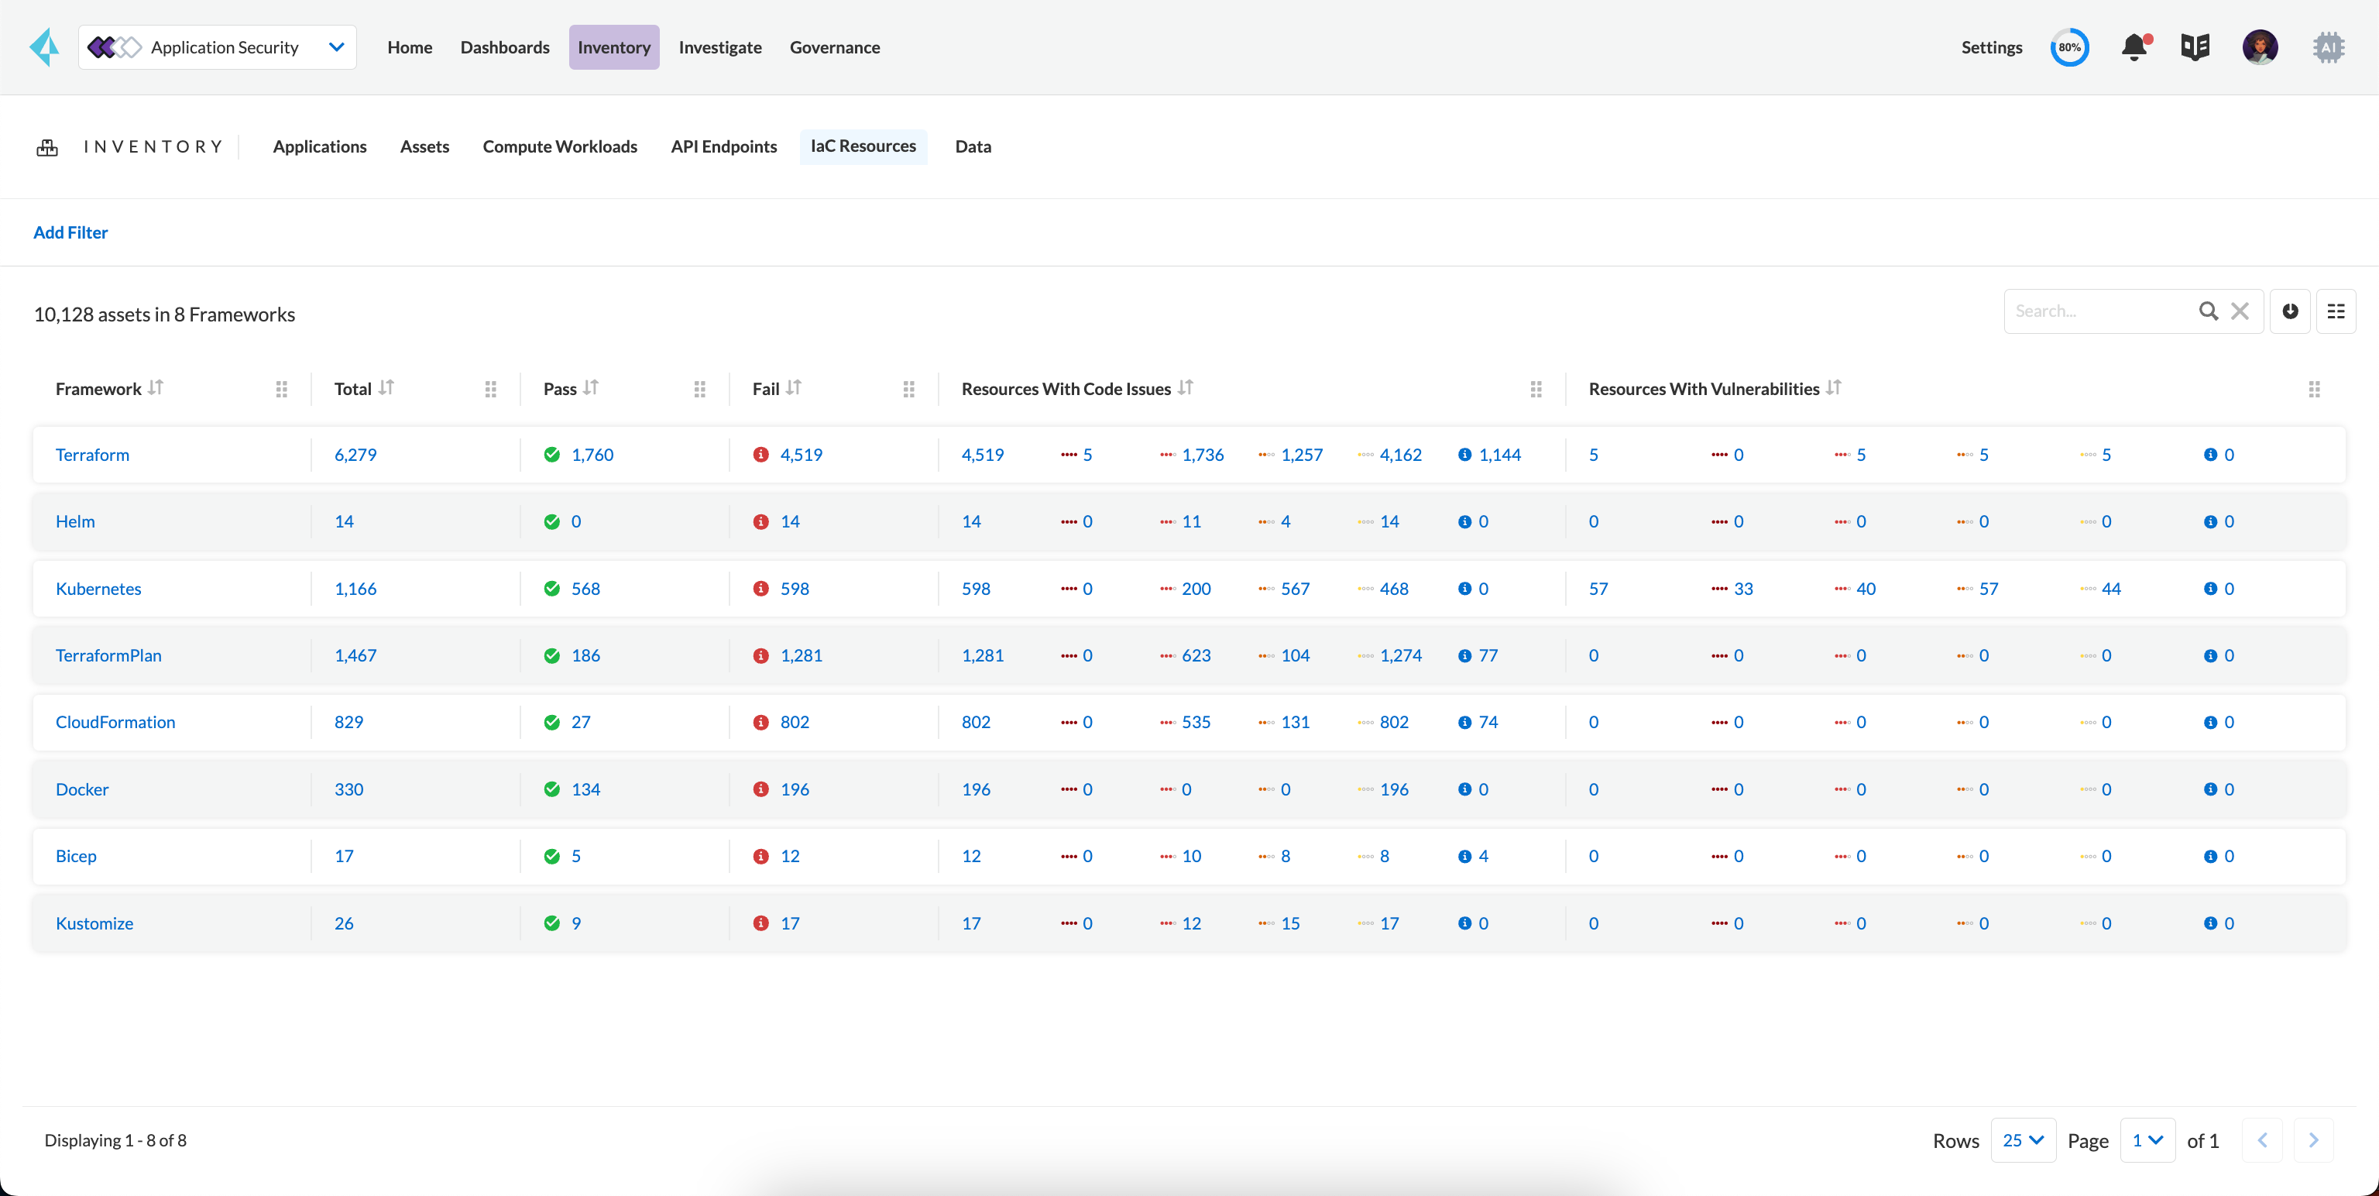Click the Prisma Cloud logo icon
Screen dimensions: 2379x1196
click(x=44, y=47)
